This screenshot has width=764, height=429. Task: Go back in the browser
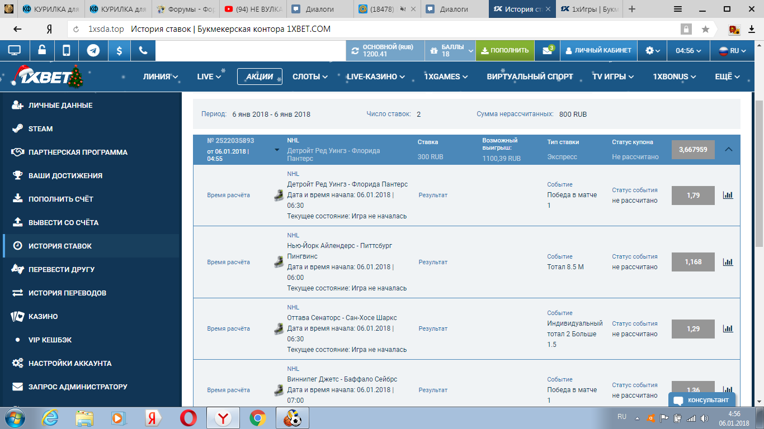[x=17, y=29]
